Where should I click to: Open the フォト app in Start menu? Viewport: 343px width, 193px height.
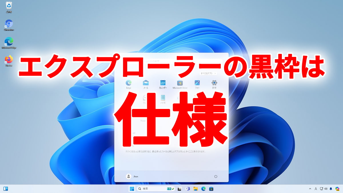pos(197,84)
